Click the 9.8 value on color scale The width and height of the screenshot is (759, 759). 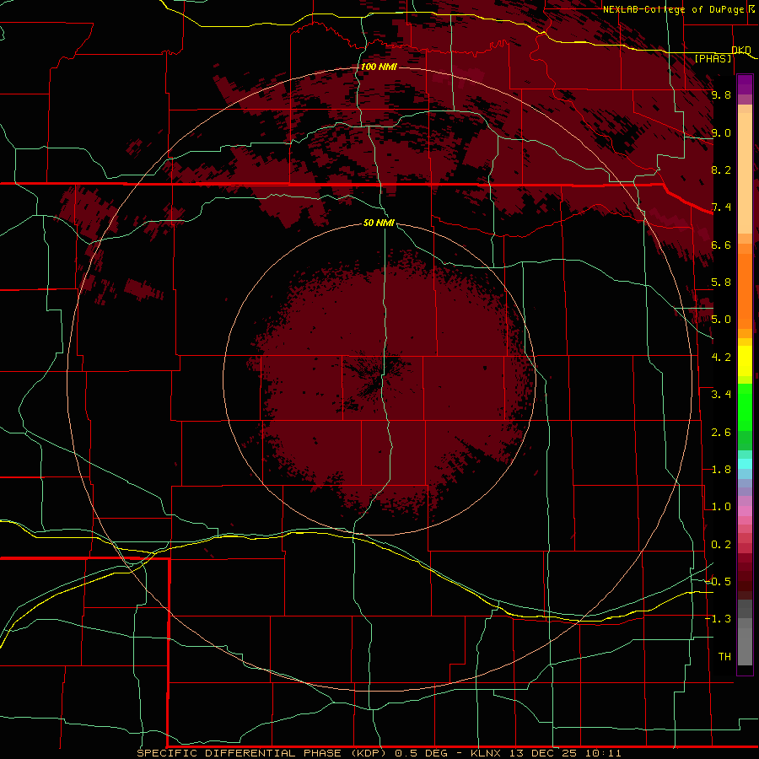point(721,94)
